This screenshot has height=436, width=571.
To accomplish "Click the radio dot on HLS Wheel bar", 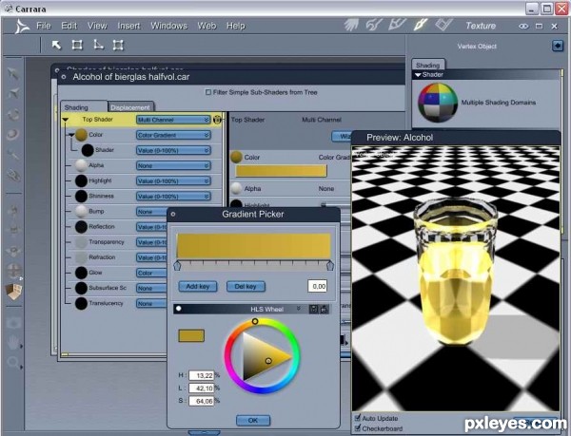I will tap(179, 309).
